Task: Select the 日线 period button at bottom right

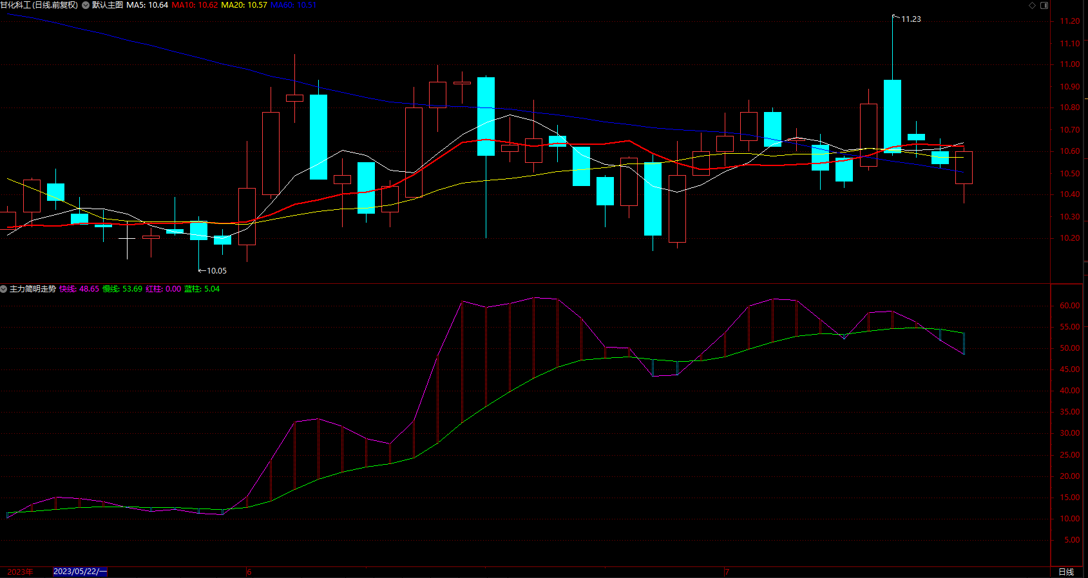Action: [x=1066, y=572]
